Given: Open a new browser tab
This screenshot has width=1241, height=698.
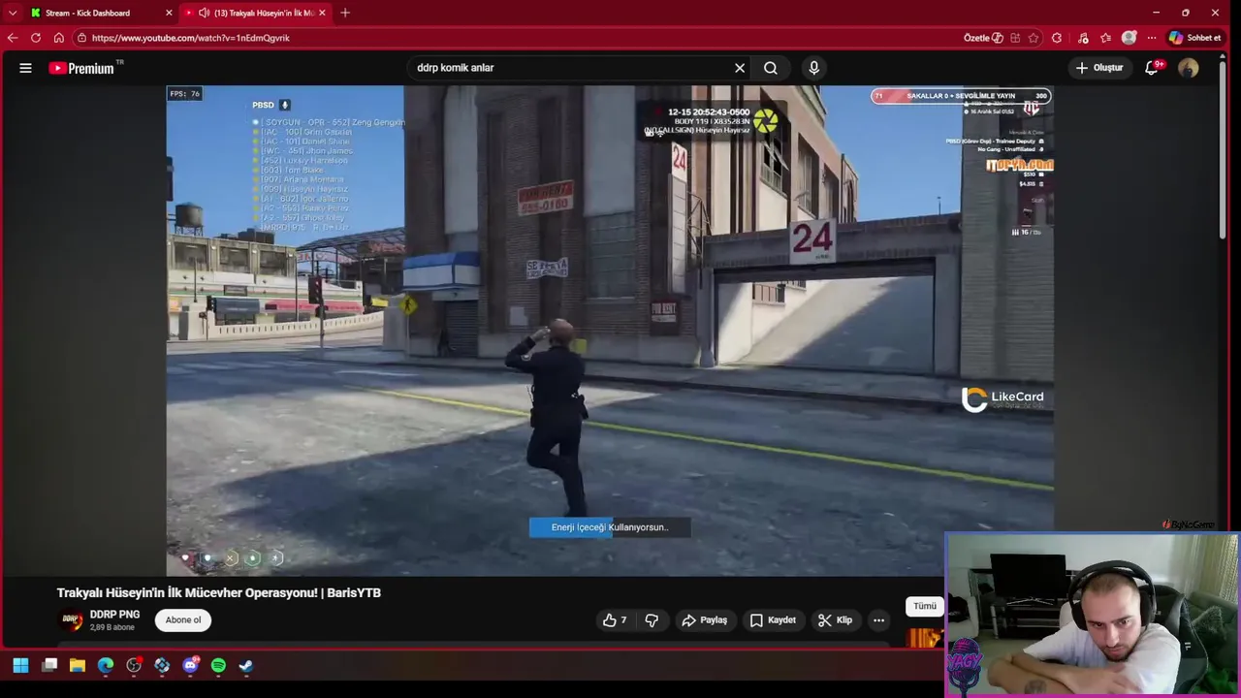Looking at the screenshot, I should pyautogui.click(x=345, y=13).
